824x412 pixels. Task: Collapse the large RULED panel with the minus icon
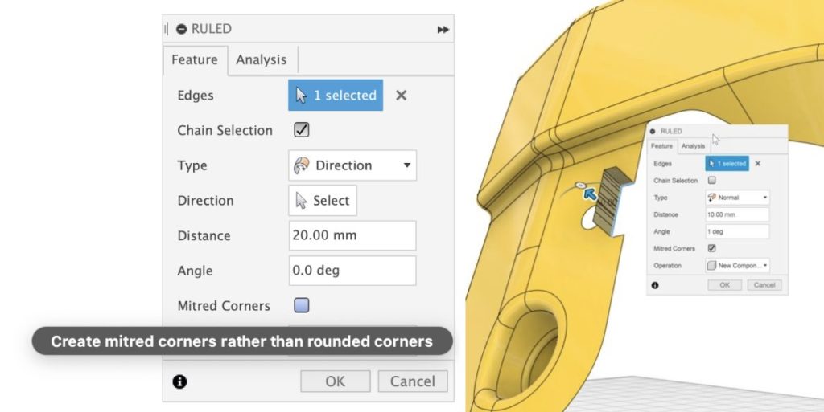click(182, 29)
